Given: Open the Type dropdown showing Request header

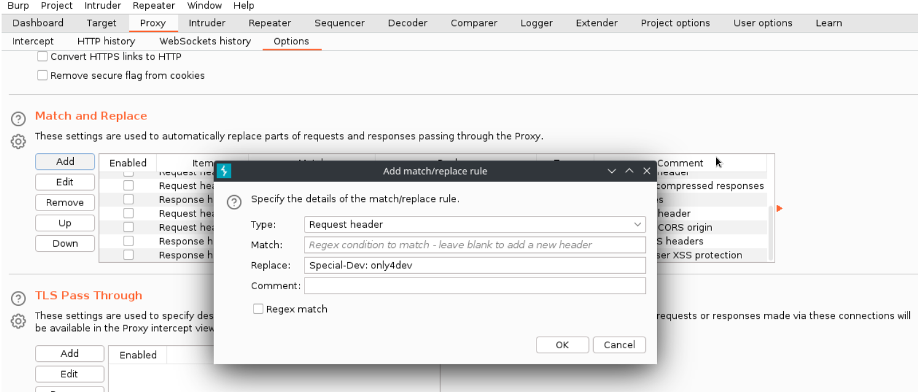Looking at the screenshot, I should coord(474,225).
